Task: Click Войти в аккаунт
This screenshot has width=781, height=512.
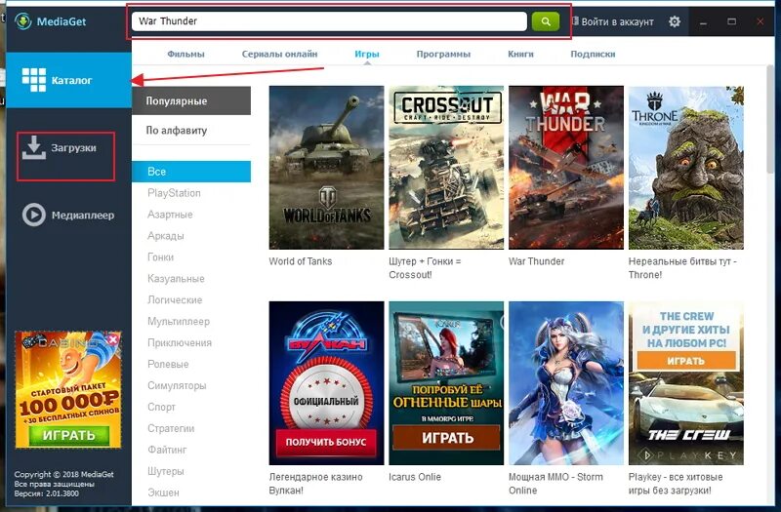Action: [x=613, y=21]
